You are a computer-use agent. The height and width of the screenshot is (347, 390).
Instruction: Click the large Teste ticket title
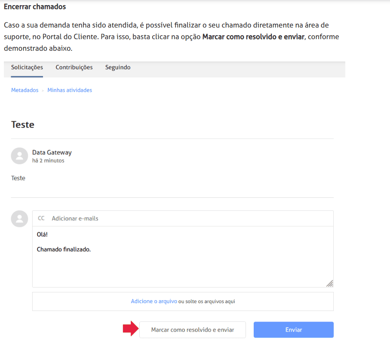23,125
